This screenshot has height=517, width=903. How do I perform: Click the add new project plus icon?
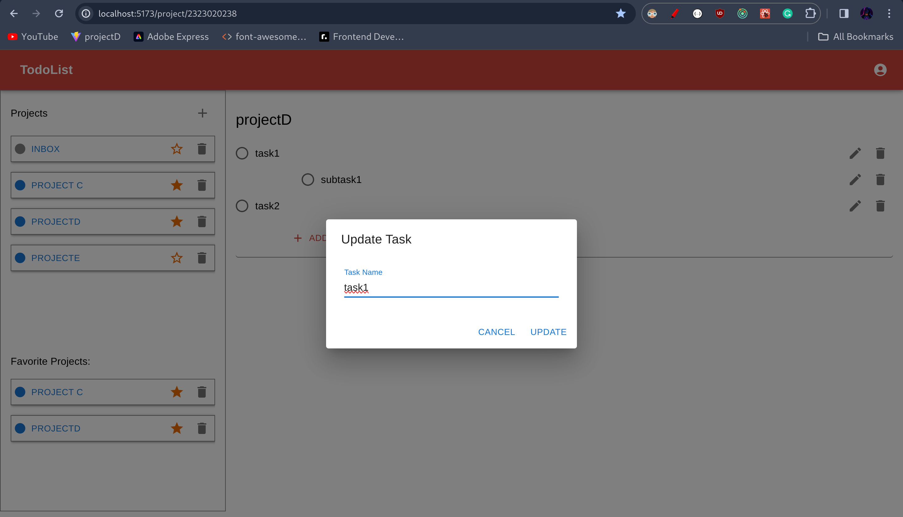[x=202, y=113]
